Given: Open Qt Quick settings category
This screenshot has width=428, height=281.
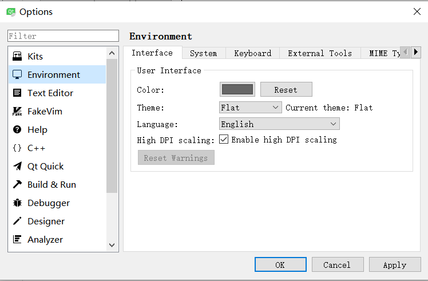Looking at the screenshot, I should pos(57,166).
